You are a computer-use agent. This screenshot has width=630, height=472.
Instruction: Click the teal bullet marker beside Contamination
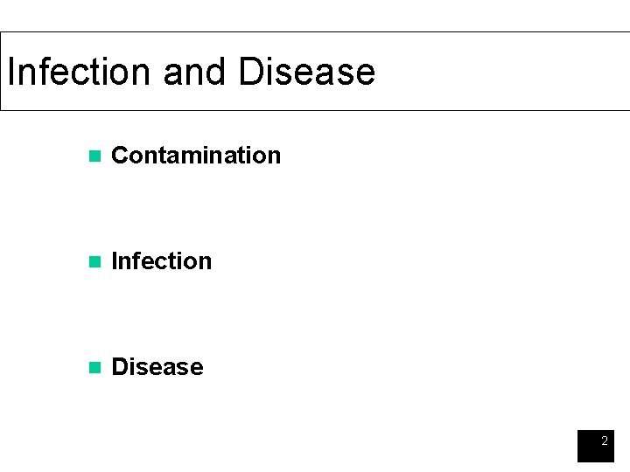point(95,156)
